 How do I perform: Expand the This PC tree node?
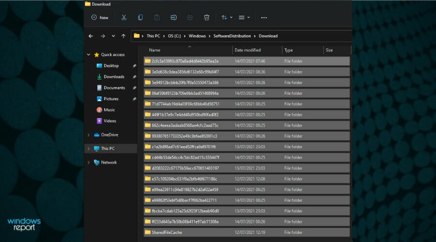pyautogui.click(x=89, y=149)
